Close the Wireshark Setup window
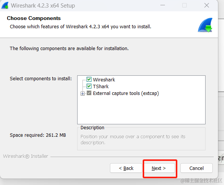This screenshot has height=185, width=224. 207,5
